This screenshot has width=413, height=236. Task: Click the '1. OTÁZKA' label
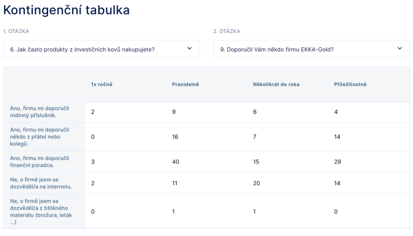pos(16,31)
